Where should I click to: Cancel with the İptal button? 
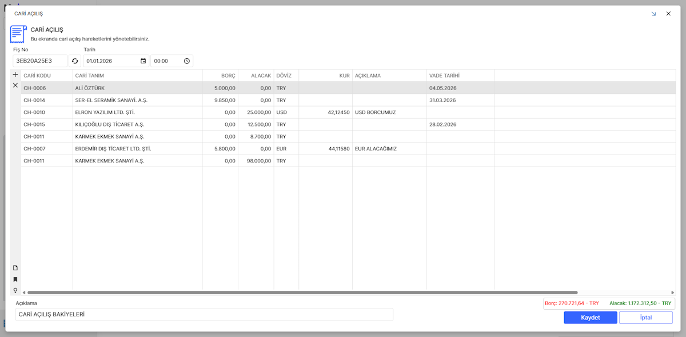coord(646,318)
